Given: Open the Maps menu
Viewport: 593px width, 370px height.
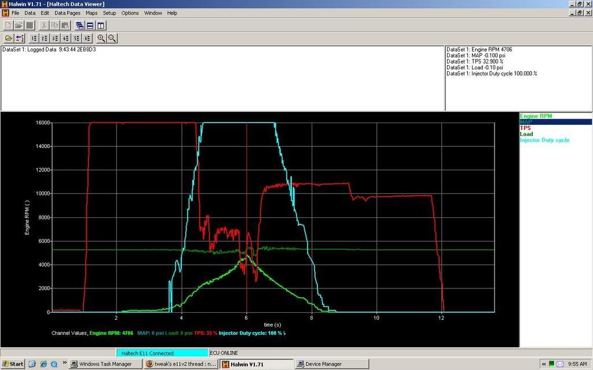Looking at the screenshot, I should point(91,13).
